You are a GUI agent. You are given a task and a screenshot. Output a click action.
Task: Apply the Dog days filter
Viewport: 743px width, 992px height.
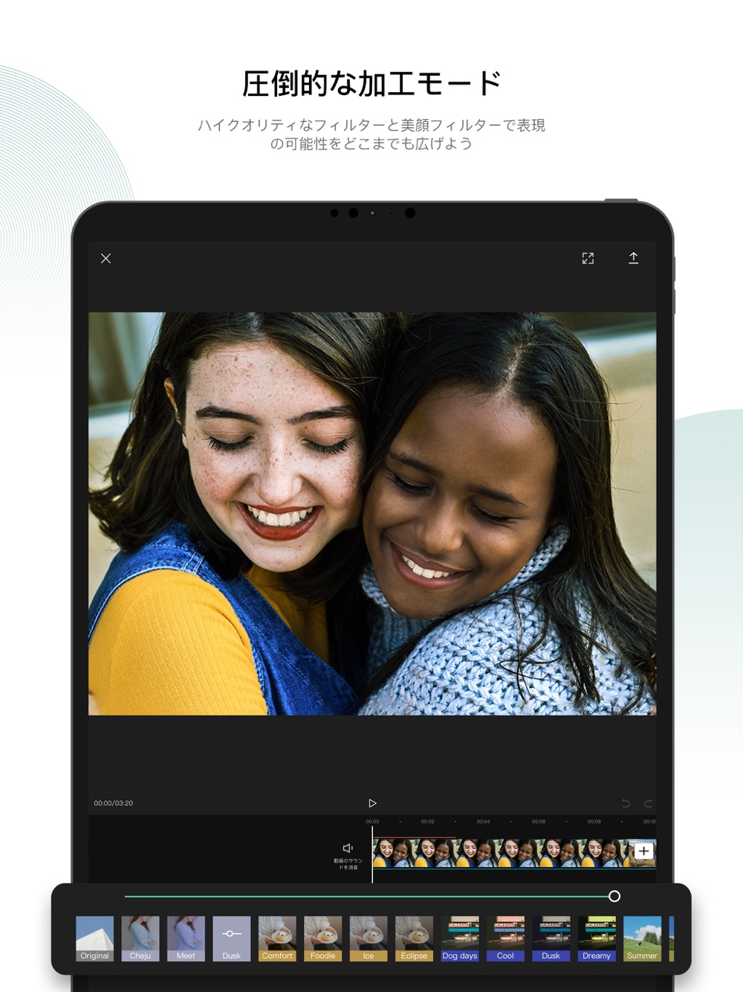460,938
